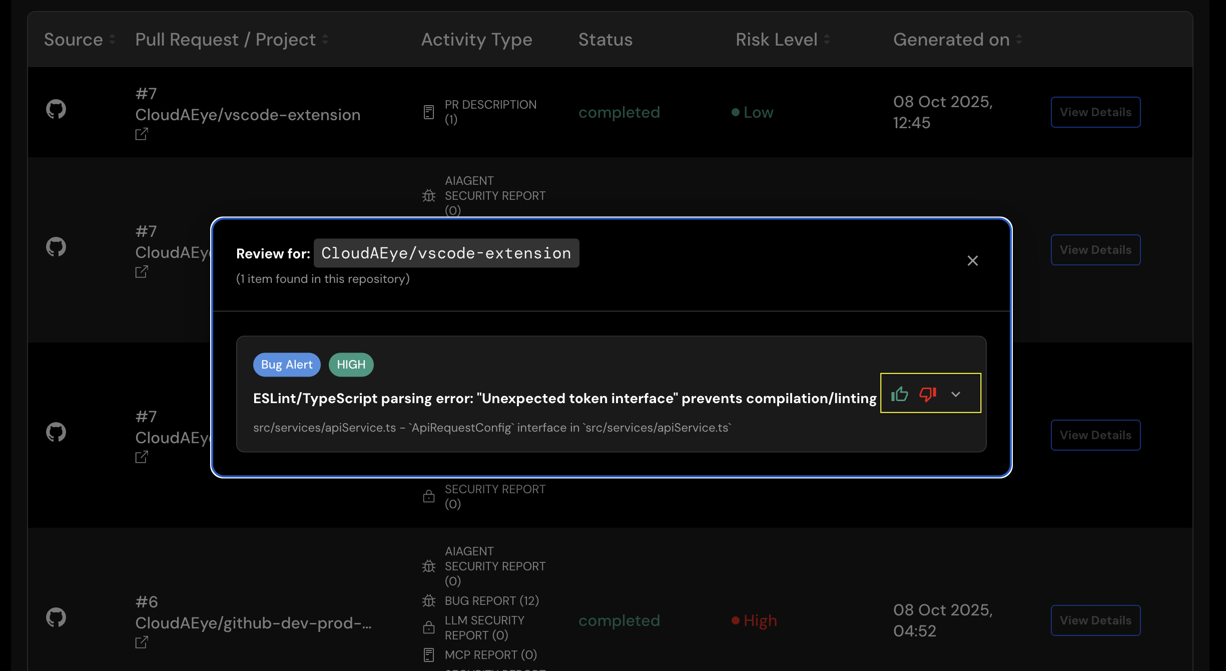View Details for first #7 PR row
Viewport: 1226px width, 671px height.
point(1095,112)
